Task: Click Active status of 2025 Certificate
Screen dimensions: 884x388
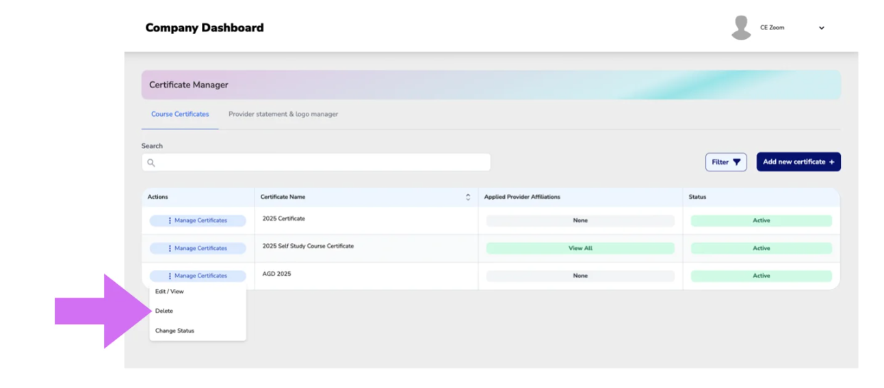Action: [x=762, y=221]
